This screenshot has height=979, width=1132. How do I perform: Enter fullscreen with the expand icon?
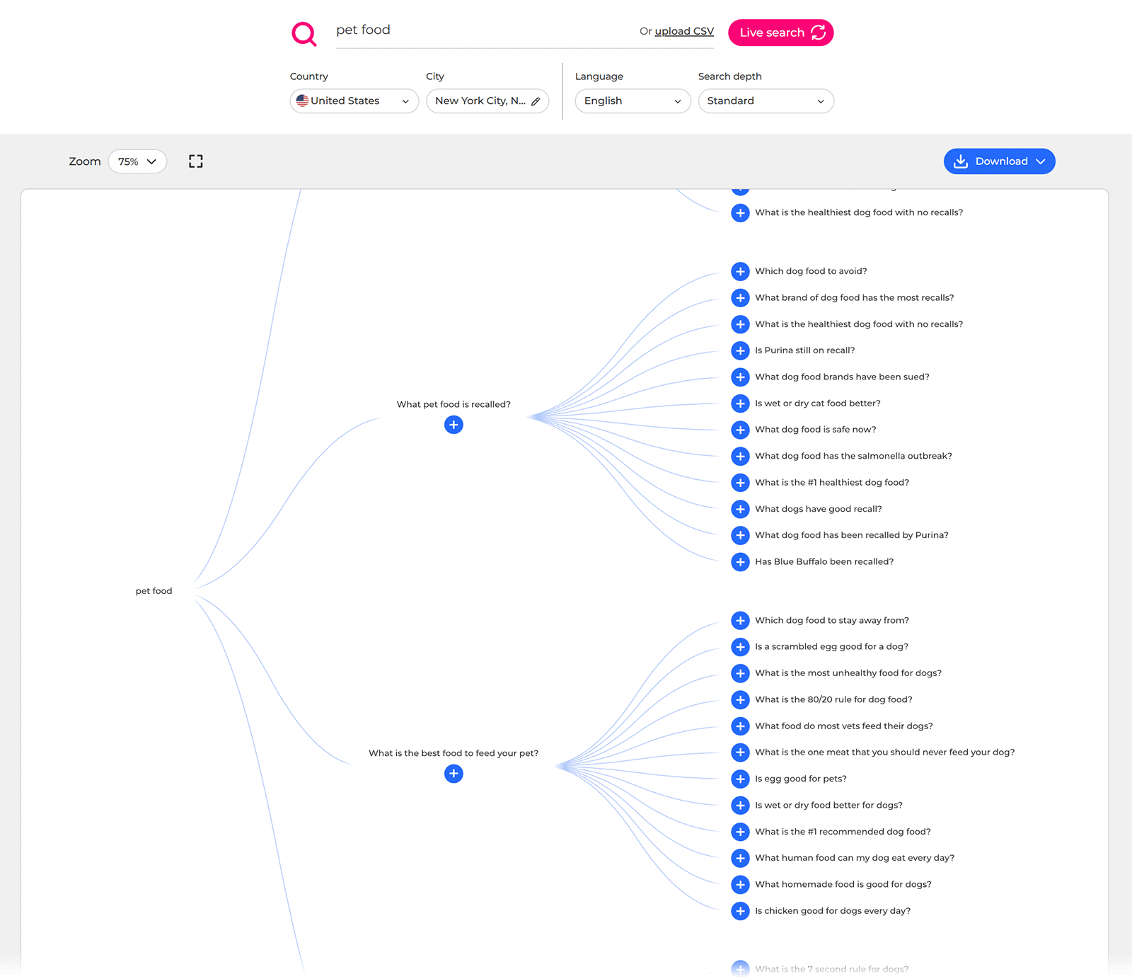tap(196, 161)
